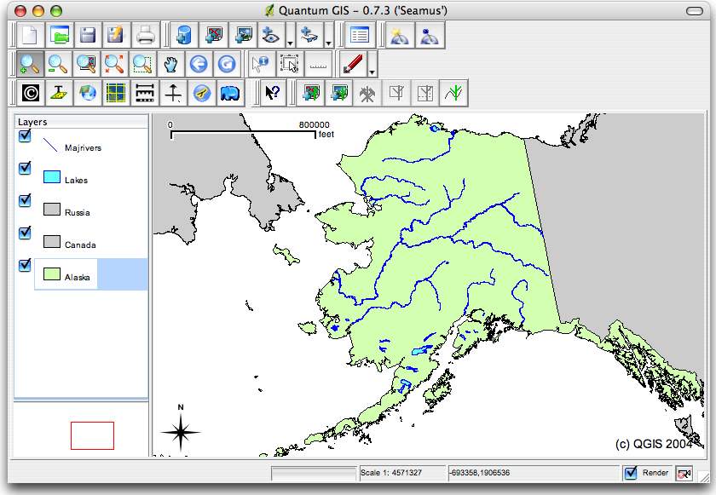
Task: Select the Zoom In magnifier tool
Action: [x=30, y=64]
